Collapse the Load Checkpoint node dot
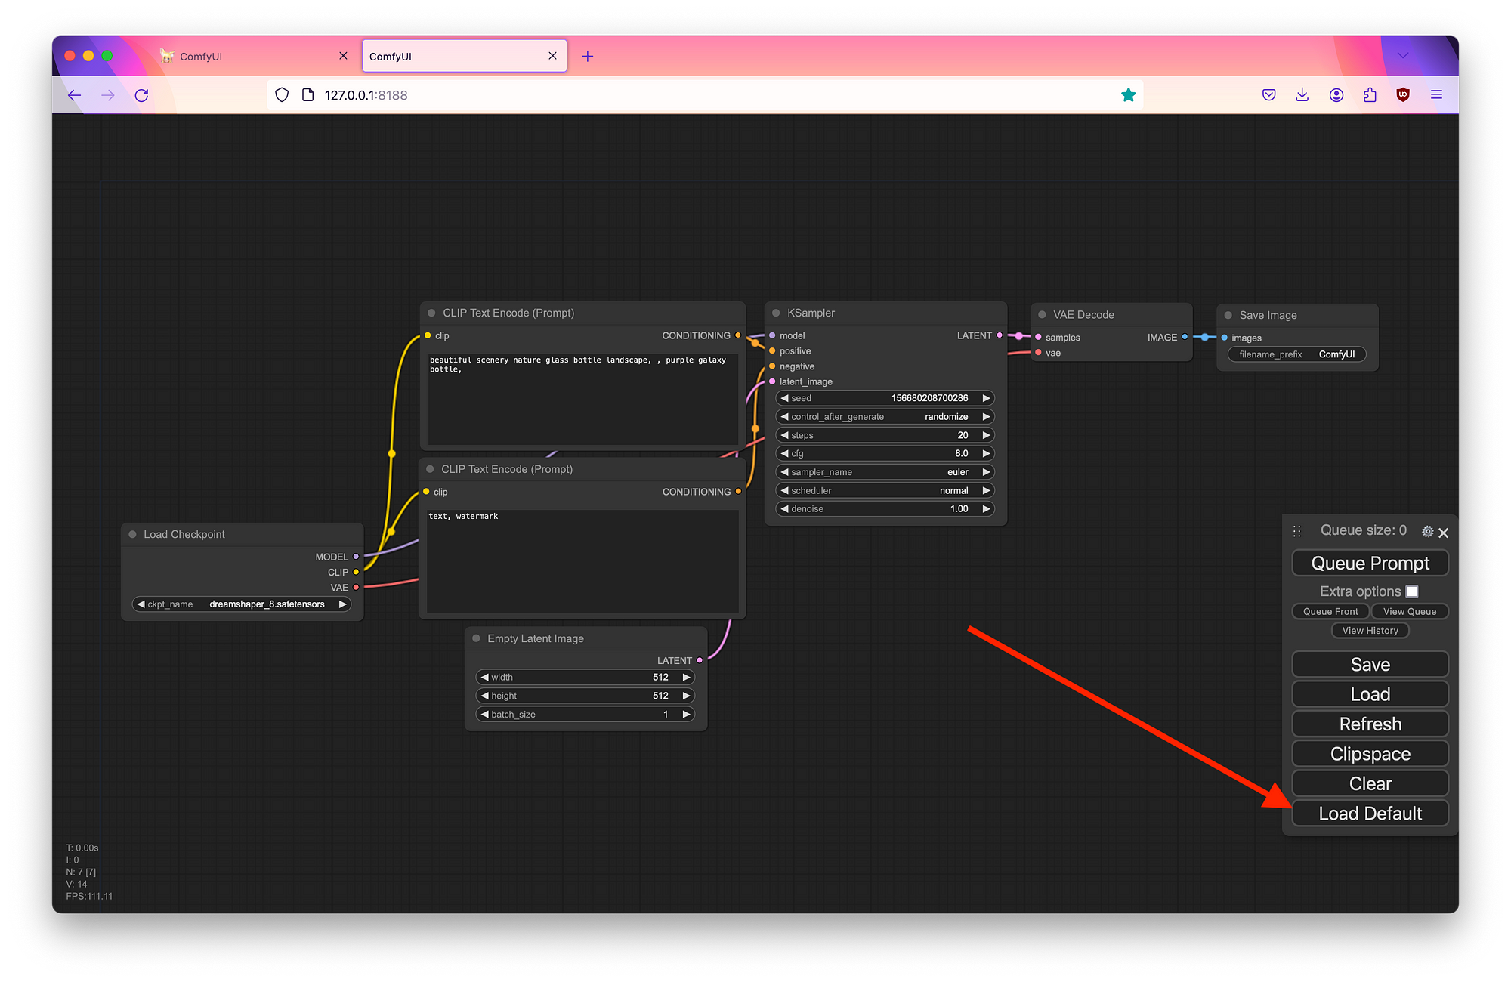 (x=132, y=534)
